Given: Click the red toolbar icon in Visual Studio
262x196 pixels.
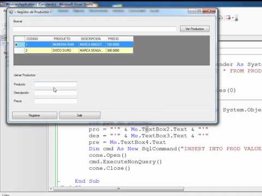Looking at the screenshot, I should click(x=229, y=17).
